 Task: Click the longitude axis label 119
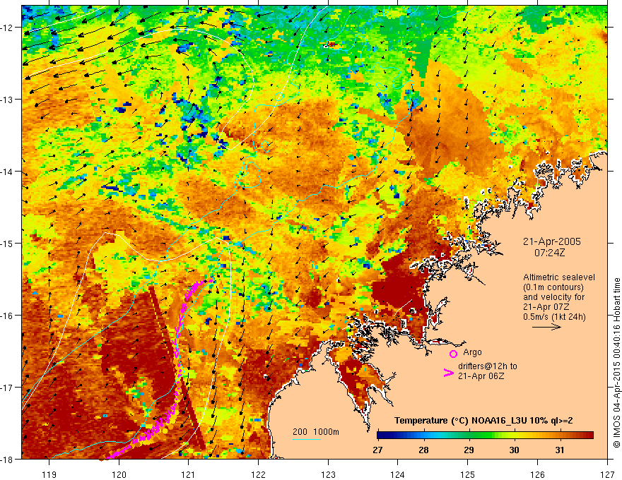point(49,474)
